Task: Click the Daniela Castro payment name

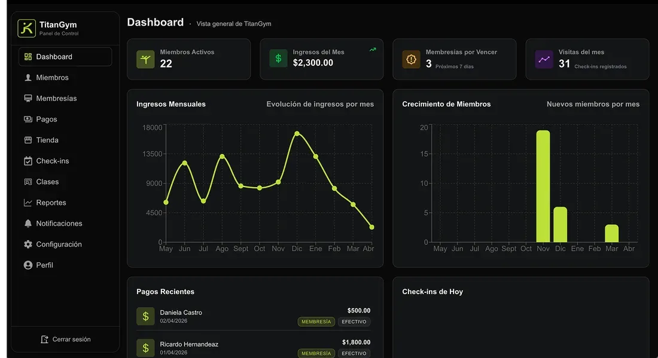Action: (x=181, y=313)
